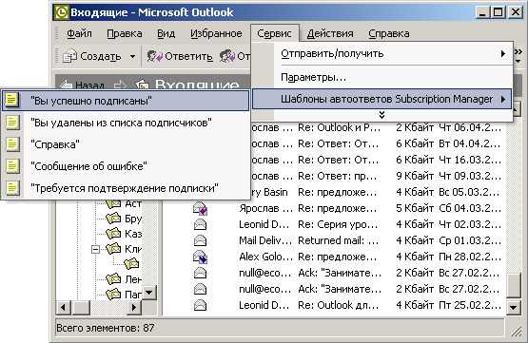
Task: Click note icon beside "Вы успешно подписаны"
Action: pyautogui.click(x=12, y=100)
